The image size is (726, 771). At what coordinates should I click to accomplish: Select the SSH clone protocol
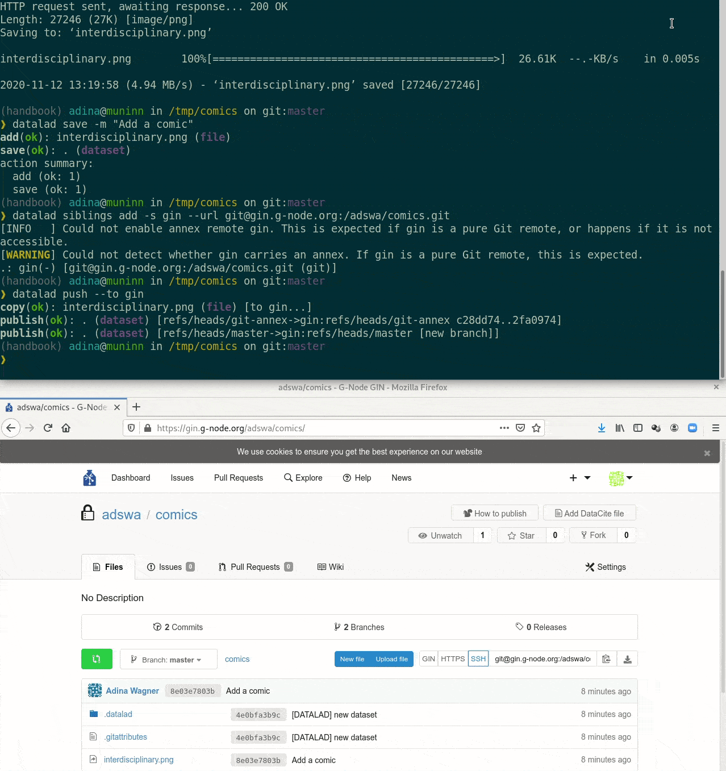(478, 659)
